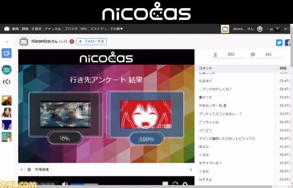This screenshot has height=188, width=293.
Task: Open the green sidebar thumbnail at bottom
Action: click(x=6, y=137)
